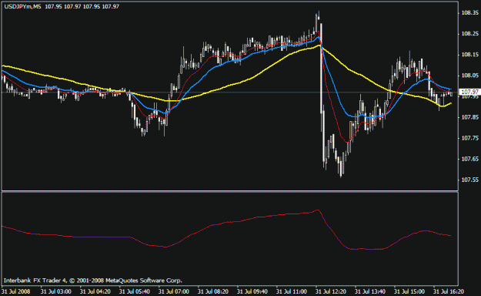Image resolution: width=481 pixels, height=296 pixels.
Task: Click the 107.85 price axis label
Action: tap(469, 117)
